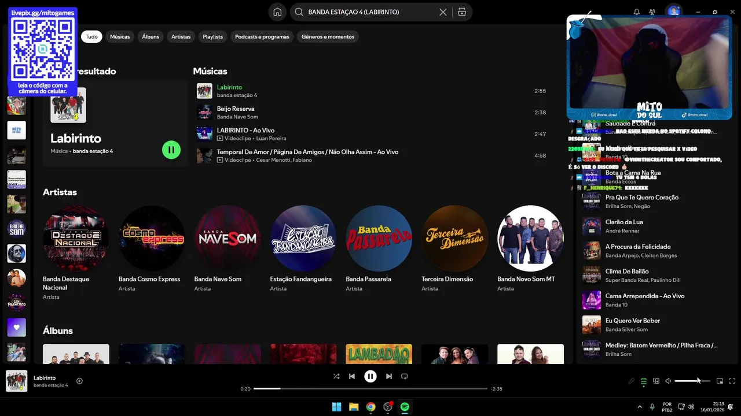741x416 pixels.
Task: Pause Labirinto using the green button
Action: 171,150
